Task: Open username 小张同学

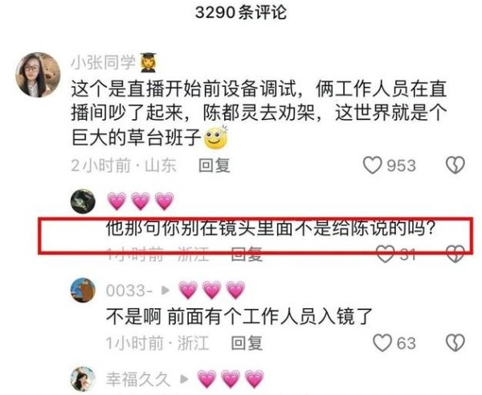Action: point(104,62)
